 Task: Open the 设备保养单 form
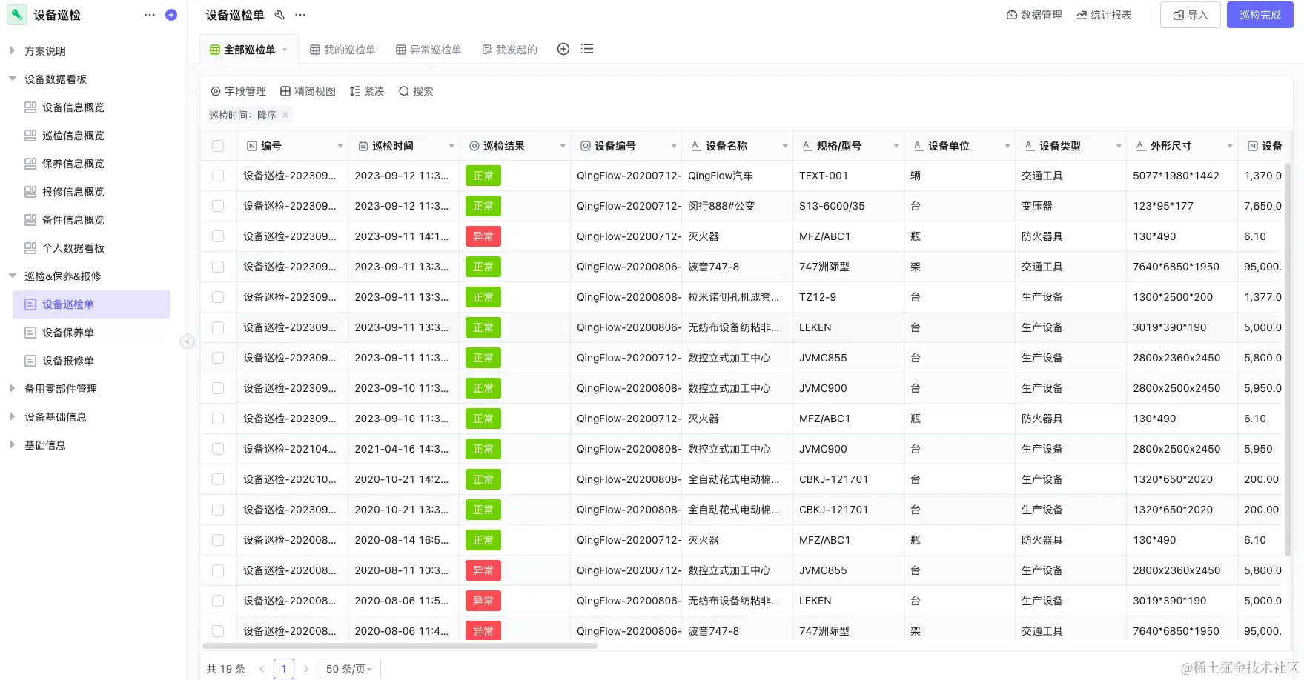point(68,333)
